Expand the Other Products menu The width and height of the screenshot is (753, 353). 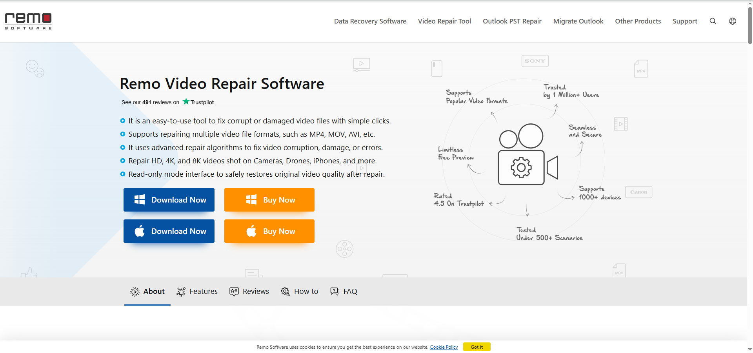pos(638,21)
